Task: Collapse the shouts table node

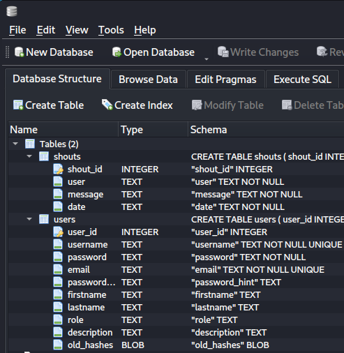Action: 29,156
